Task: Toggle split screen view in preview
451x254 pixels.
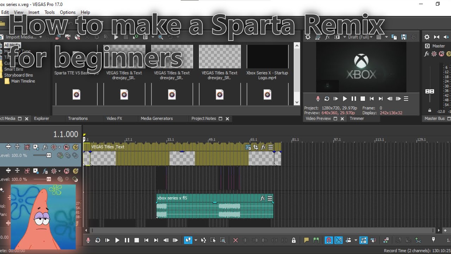Action: (x=337, y=37)
